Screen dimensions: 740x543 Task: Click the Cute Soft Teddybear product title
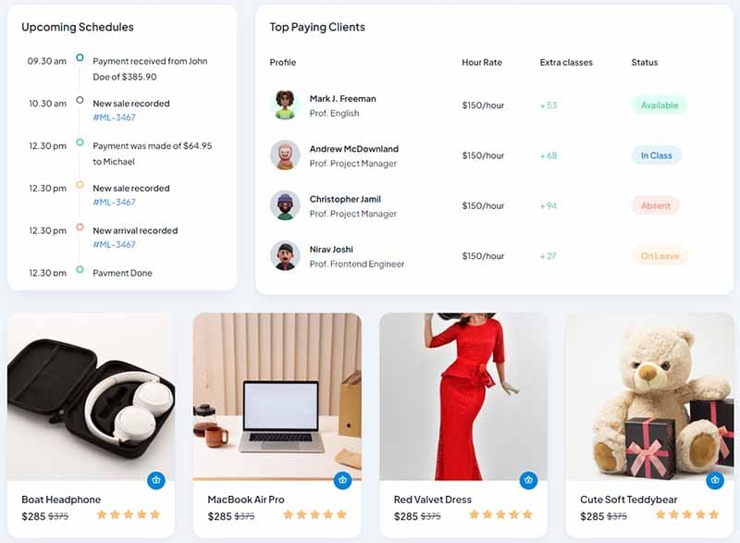pyautogui.click(x=629, y=500)
